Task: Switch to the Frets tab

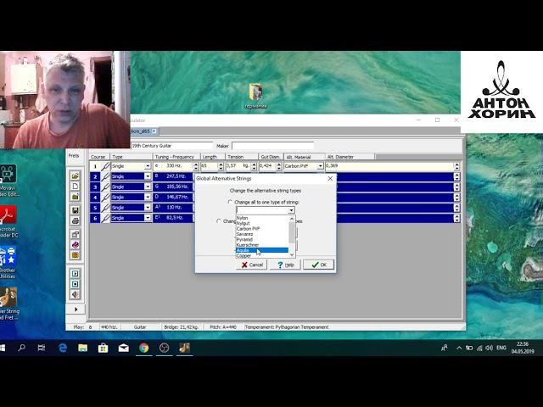Action: tap(74, 156)
